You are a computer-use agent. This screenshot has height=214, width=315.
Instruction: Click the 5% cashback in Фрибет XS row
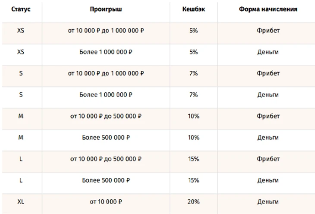193,31
